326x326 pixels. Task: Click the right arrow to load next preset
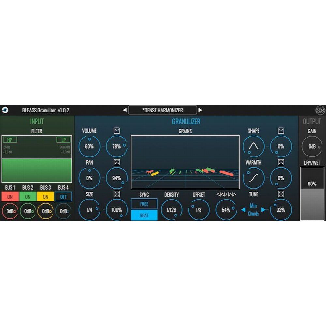point(201,110)
